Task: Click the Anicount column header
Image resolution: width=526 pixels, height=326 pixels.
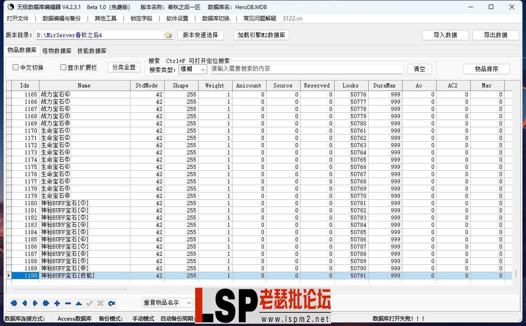Action: 249,86
